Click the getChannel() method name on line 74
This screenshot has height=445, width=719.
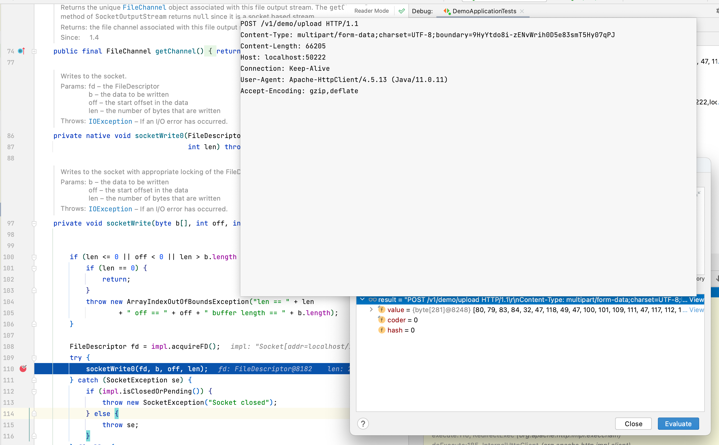point(179,51)
